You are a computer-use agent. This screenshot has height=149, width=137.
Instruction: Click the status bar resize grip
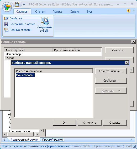[135, 147]
